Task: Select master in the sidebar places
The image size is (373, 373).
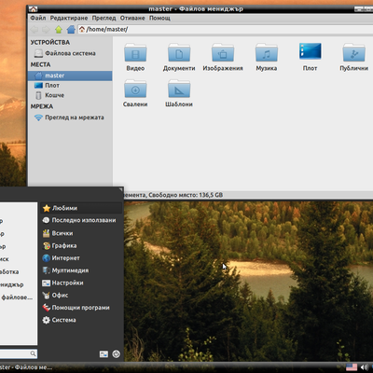Action: click(70, 76)
